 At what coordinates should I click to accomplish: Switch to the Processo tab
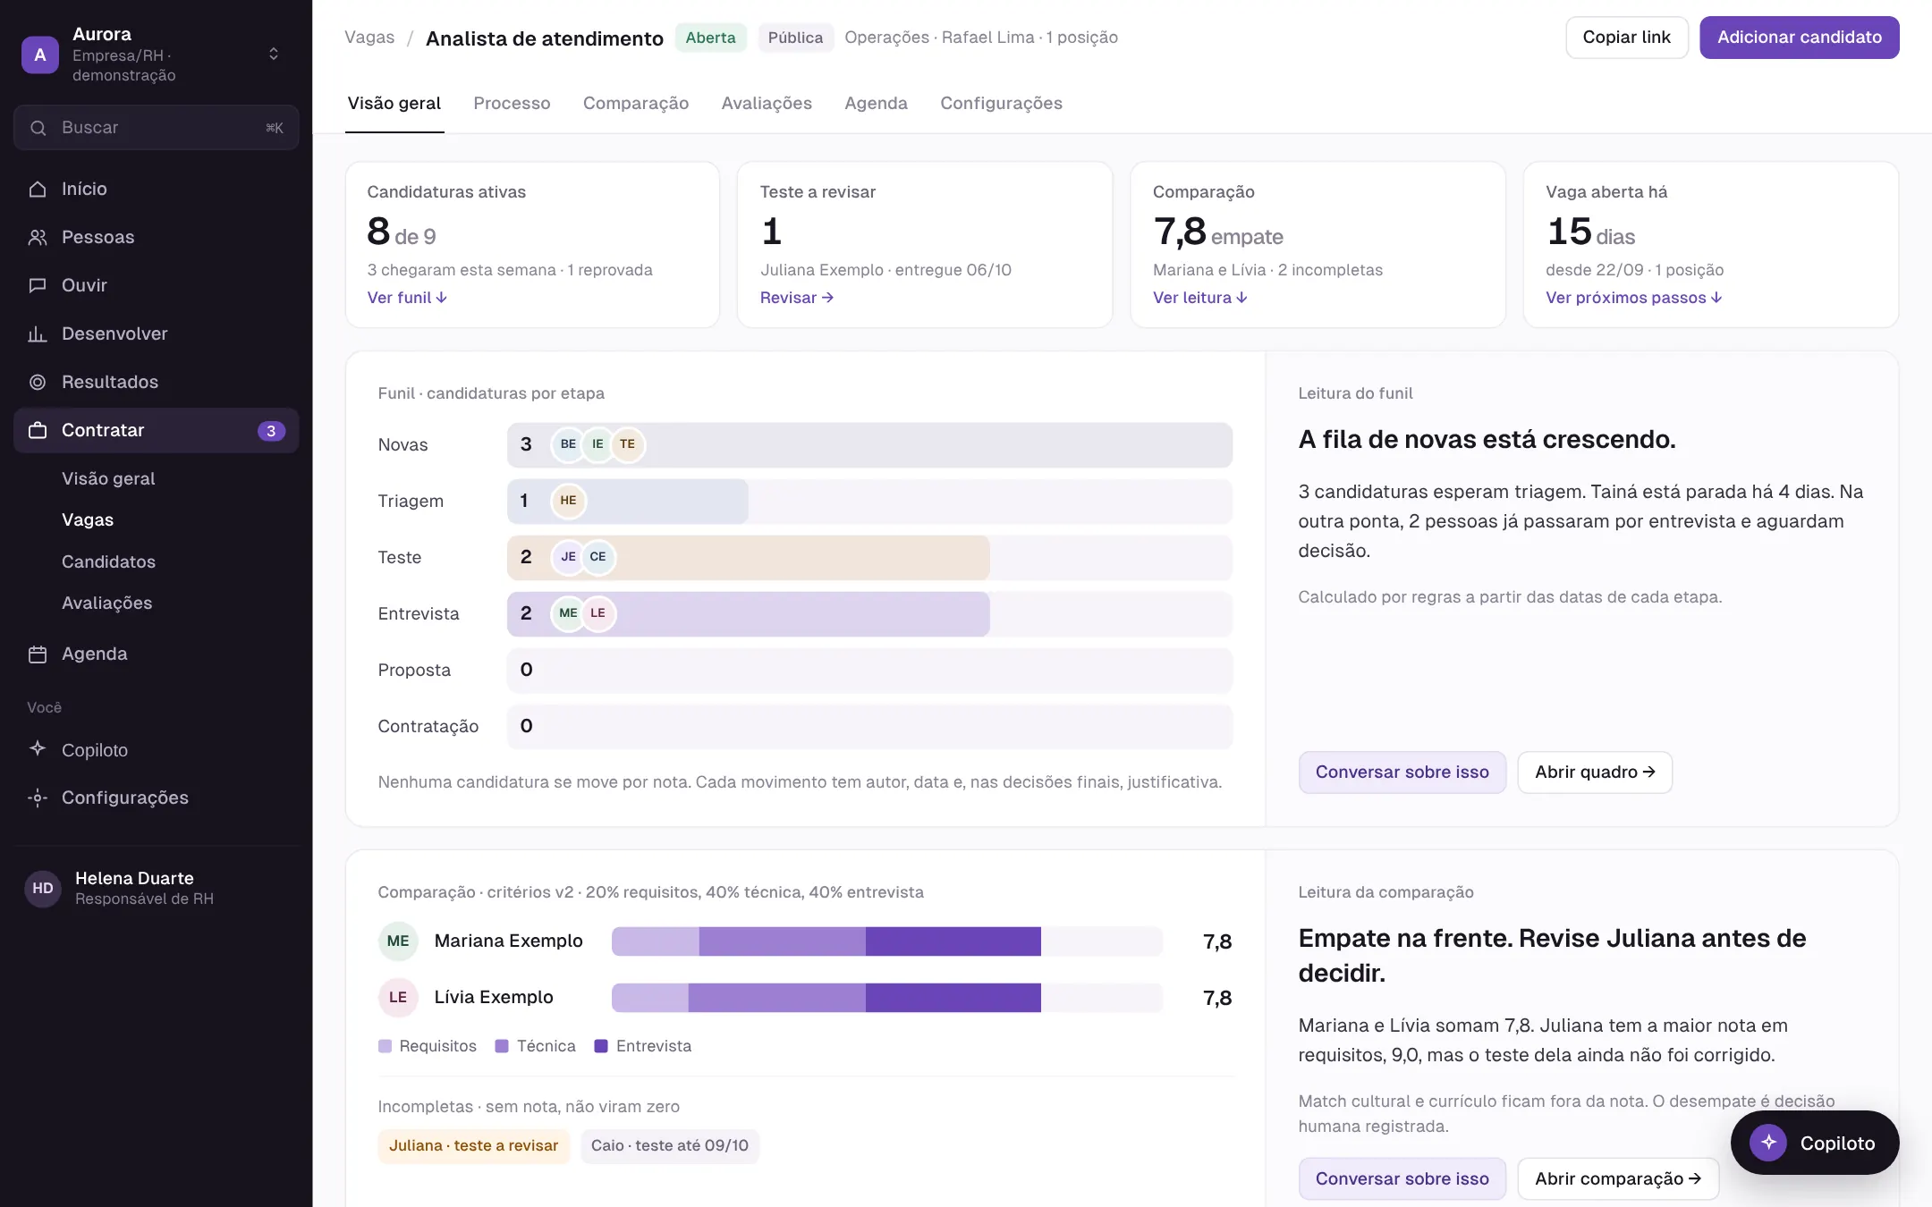(512, 103)
